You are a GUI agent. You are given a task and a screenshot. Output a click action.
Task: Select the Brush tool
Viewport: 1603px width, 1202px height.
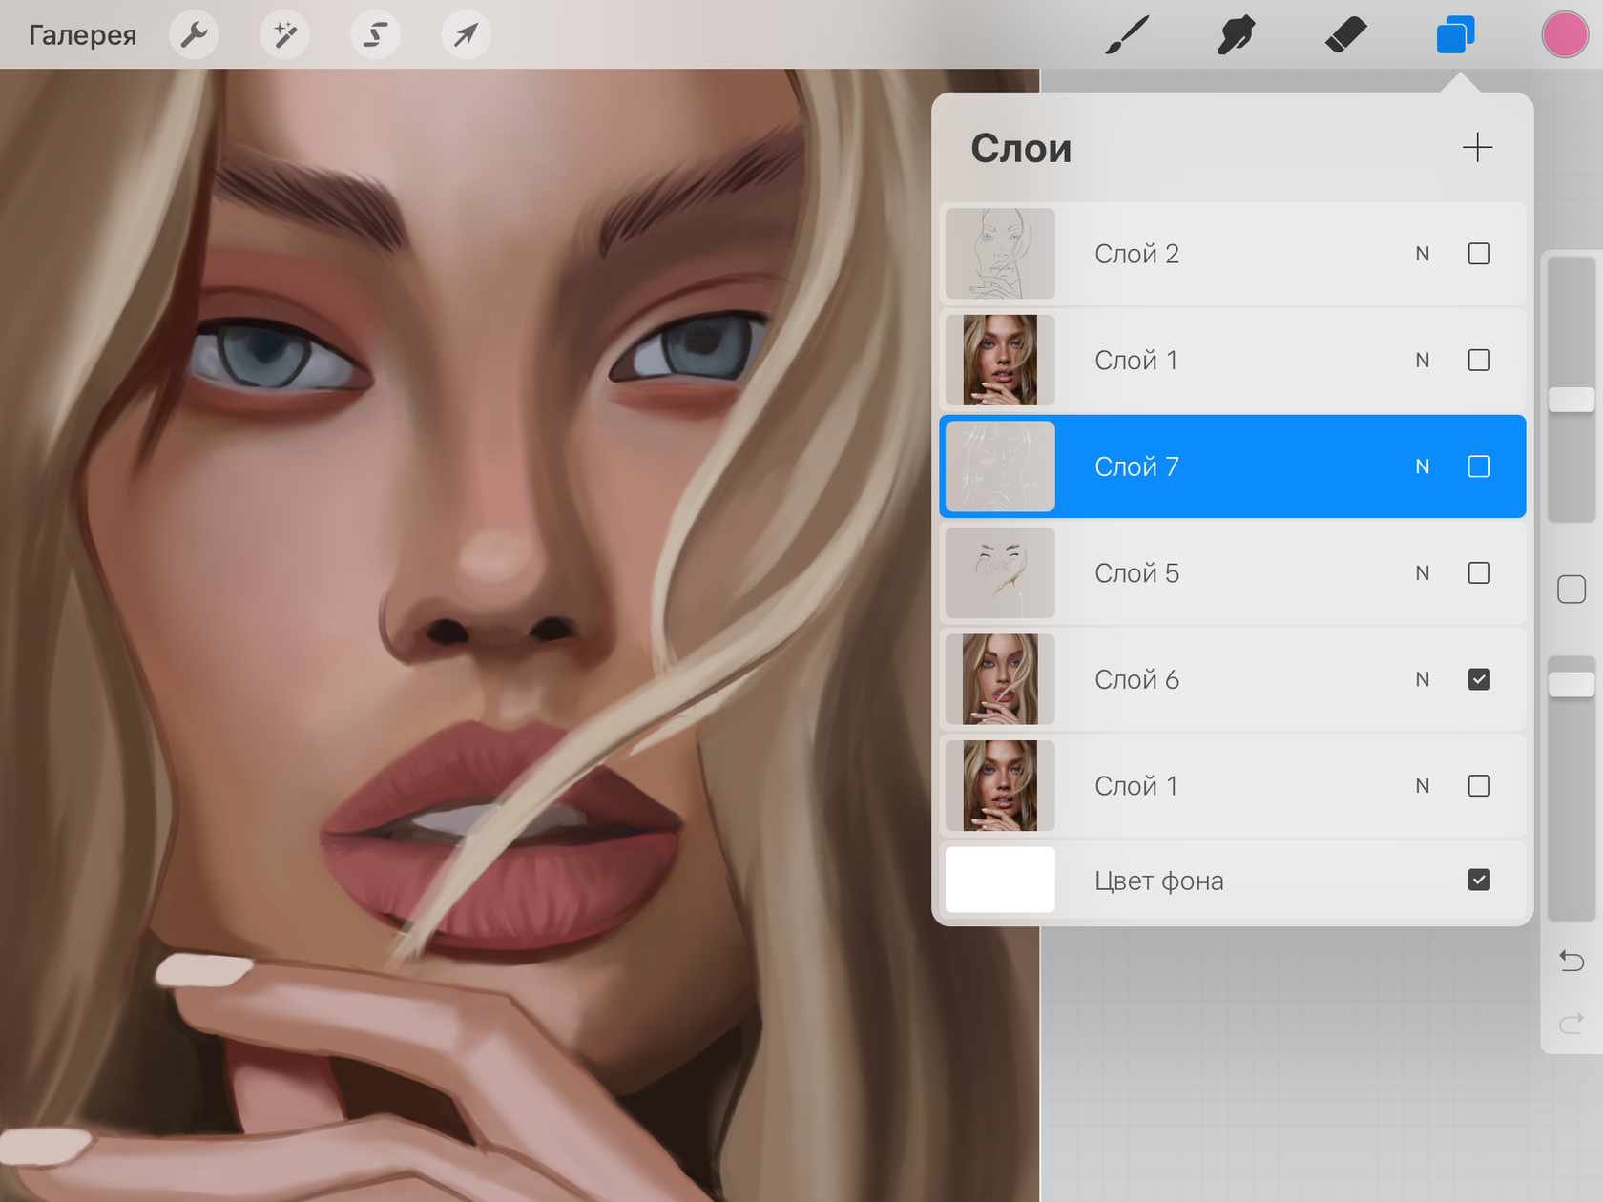click(x=1127, y=35)
